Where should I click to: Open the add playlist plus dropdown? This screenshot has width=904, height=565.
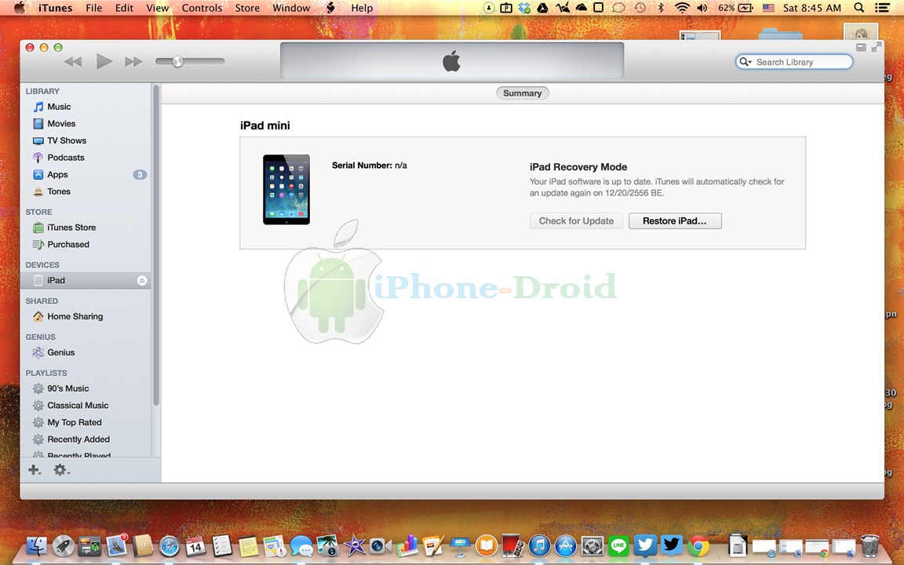point(35,470)
